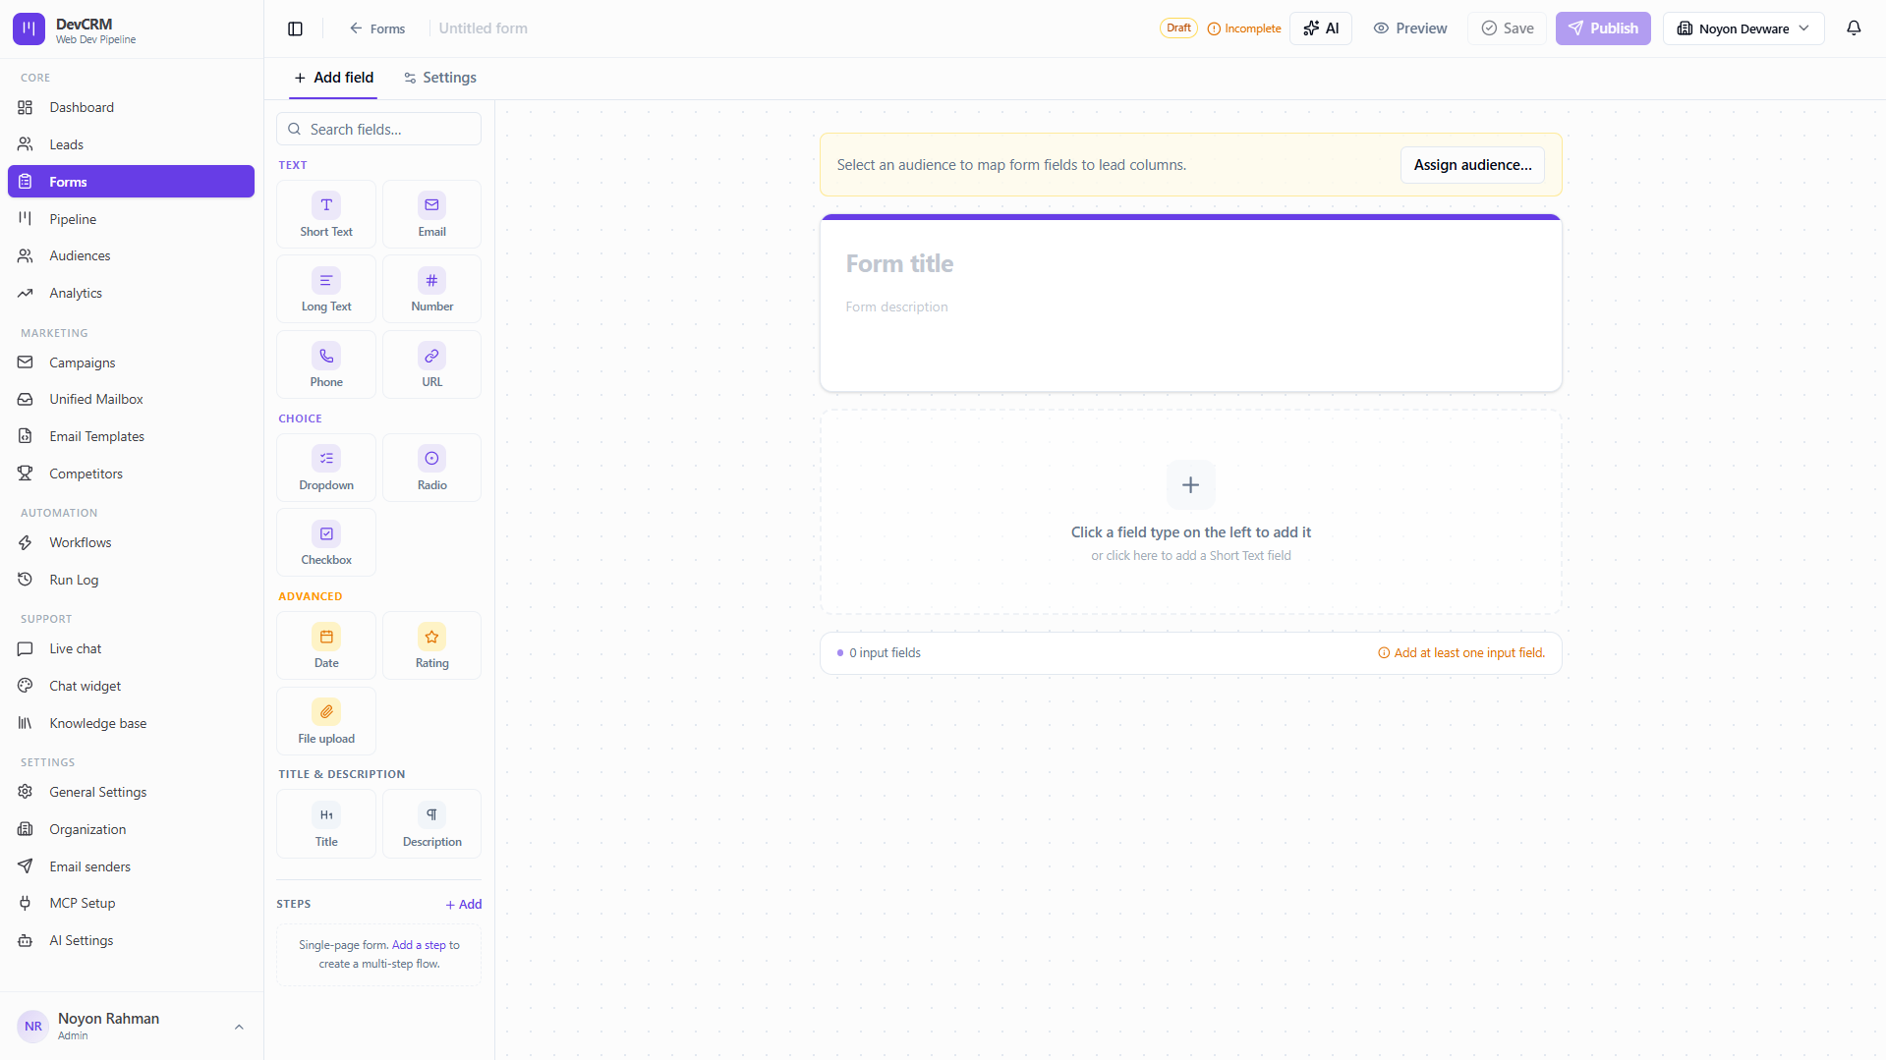This screenshot has height=1060, width=1886.
Task: Preview the form
Action: coord(1409,28)
